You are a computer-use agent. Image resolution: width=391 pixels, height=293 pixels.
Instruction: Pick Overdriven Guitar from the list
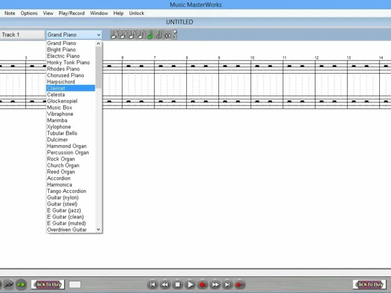[x=70, y=230]
